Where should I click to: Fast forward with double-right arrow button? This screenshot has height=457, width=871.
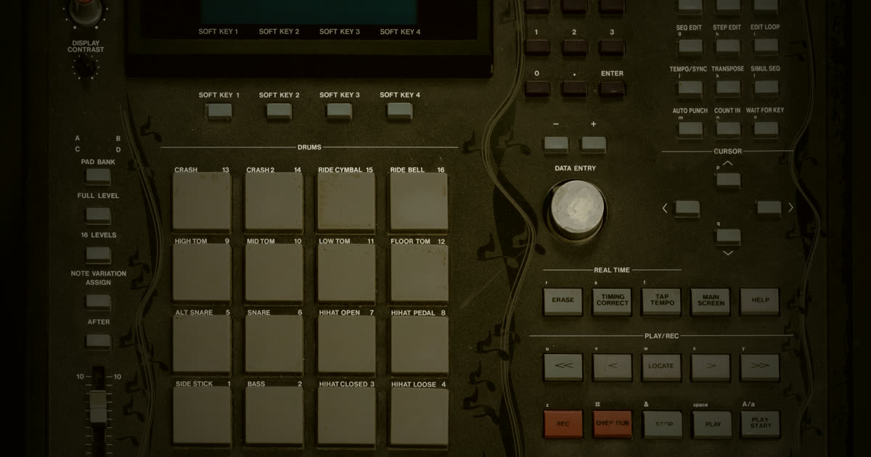[760, 366]
